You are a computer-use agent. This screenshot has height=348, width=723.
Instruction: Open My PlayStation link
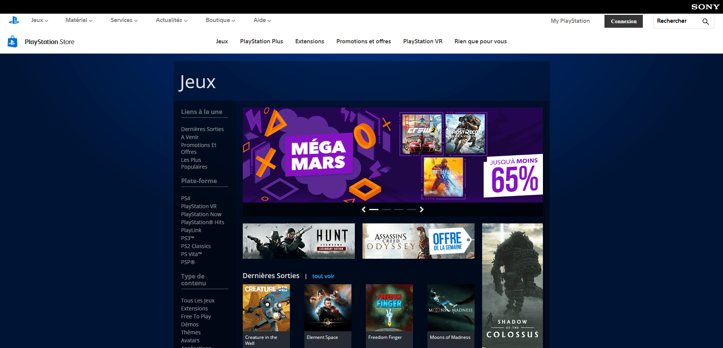pyautogui.click(x=570, y=21)
